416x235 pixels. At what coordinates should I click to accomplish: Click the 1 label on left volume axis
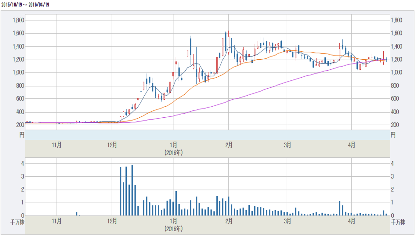click(22, 203)
